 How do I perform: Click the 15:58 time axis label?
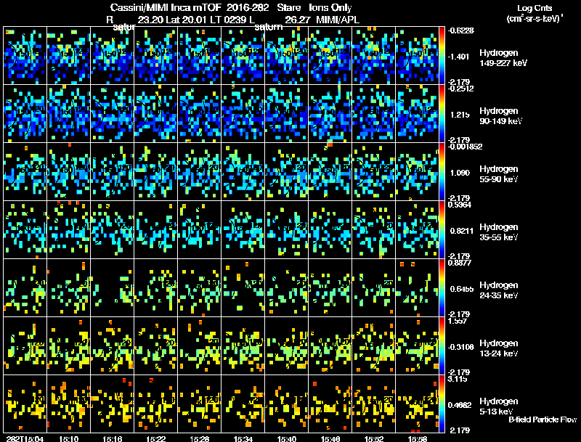point(418,438)
